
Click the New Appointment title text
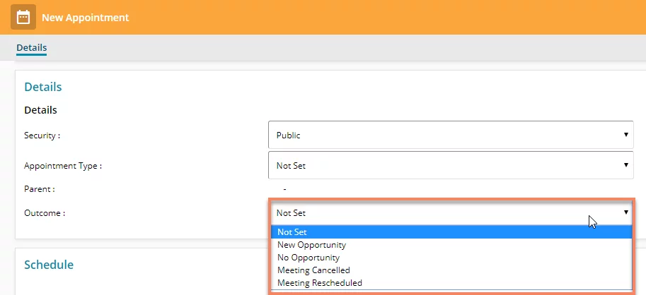(x=86, y=18)
